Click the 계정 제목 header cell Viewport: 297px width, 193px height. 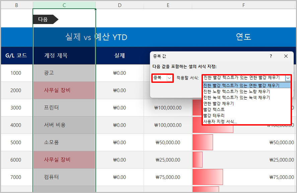coord(55,55)
